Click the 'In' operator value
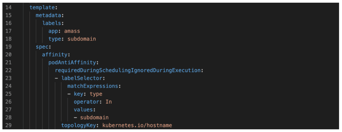342x132 pixels. [x=109, y=102]
